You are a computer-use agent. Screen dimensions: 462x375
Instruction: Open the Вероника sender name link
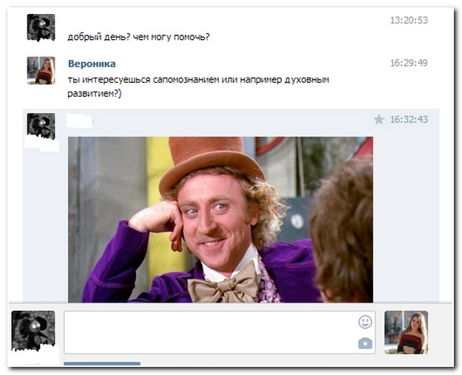92,64
